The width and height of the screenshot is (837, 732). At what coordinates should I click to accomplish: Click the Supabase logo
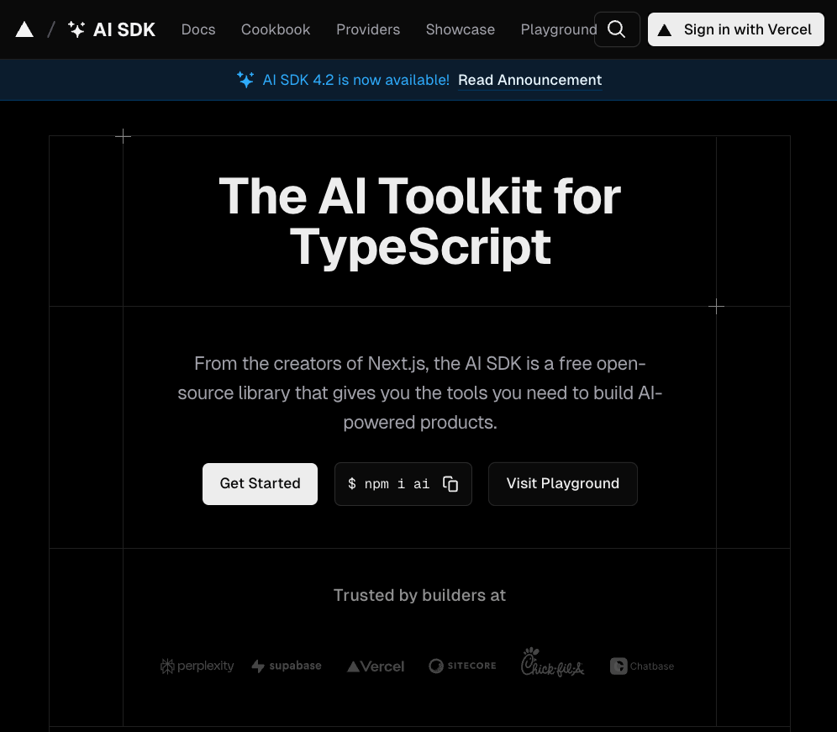tap(287, 666)
